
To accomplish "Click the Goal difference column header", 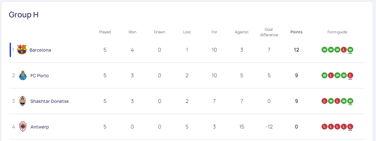I will coord(269,32).
